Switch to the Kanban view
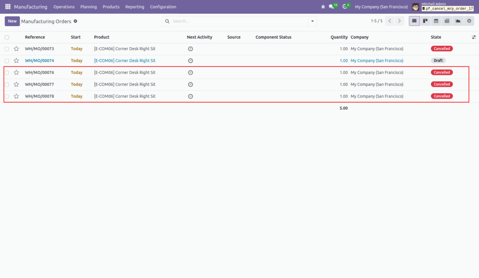479x278 pixels. 425,21
